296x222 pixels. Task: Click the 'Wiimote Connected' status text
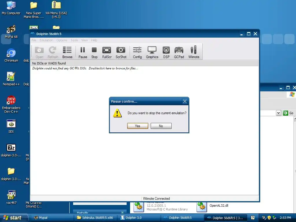pyautogui.click(x=156, y=199)
